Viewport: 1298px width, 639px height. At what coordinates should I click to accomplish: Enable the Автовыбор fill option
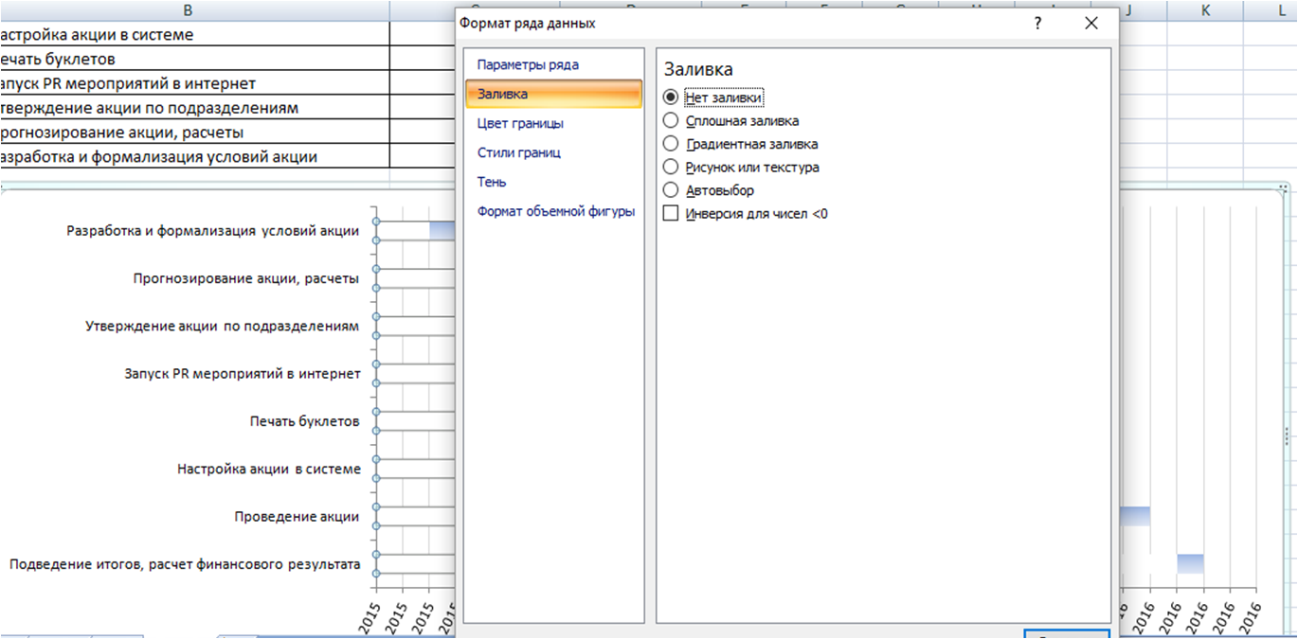[671, 190]
